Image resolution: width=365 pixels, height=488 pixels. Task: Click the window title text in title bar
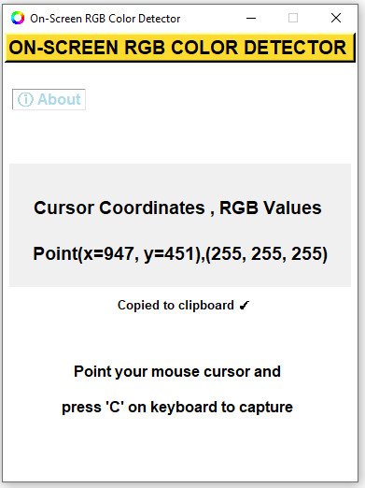105,19
